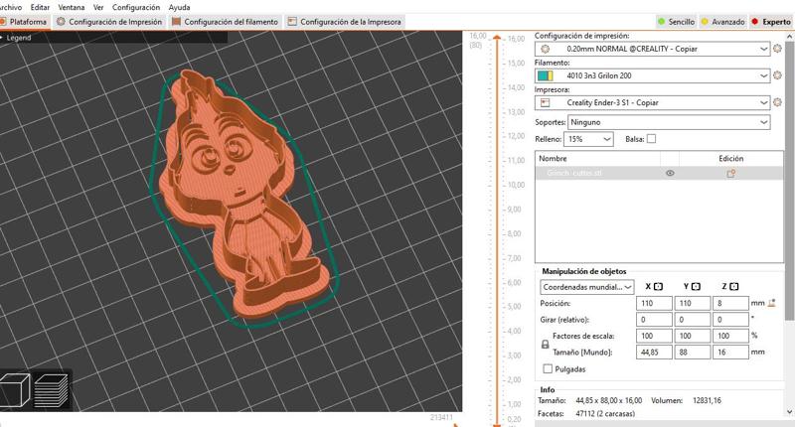Click the filament color swatch
The height and width of the screenshot is (427, 795).
[x=545, y=75]
